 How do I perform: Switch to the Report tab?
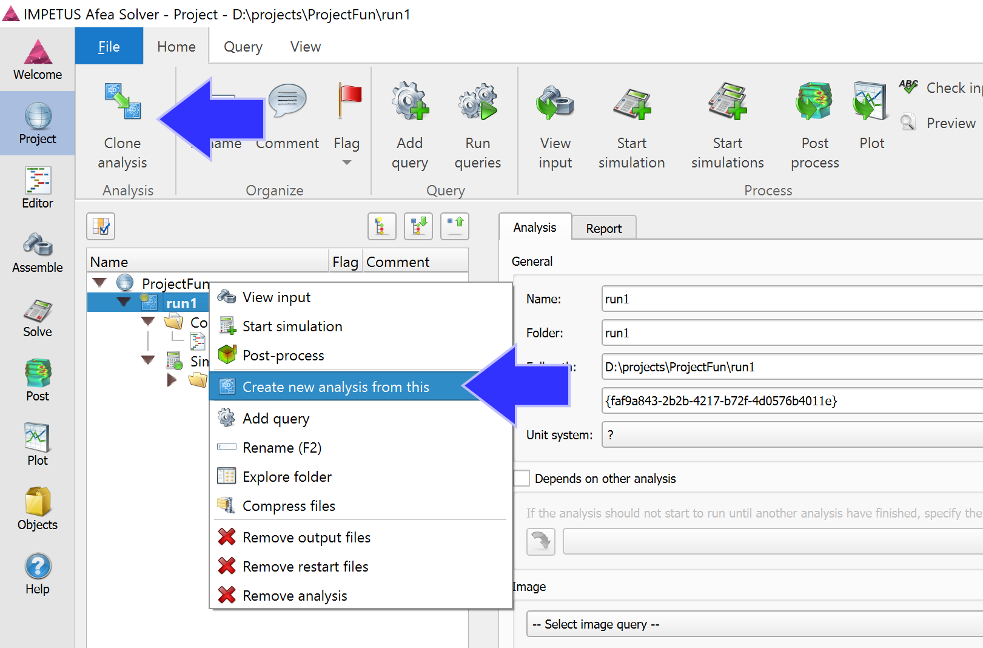[604, 228]
